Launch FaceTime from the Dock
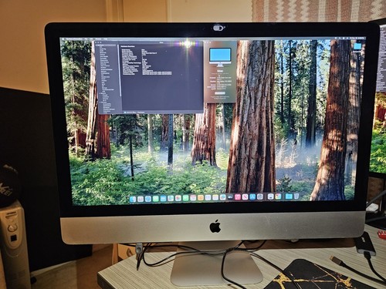 [x=186, y=198]
